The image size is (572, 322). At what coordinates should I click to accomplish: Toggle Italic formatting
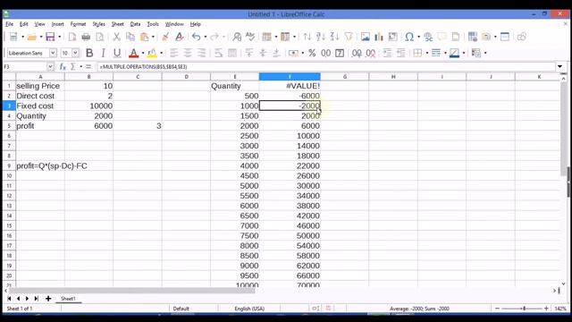[x=104, y=53]
